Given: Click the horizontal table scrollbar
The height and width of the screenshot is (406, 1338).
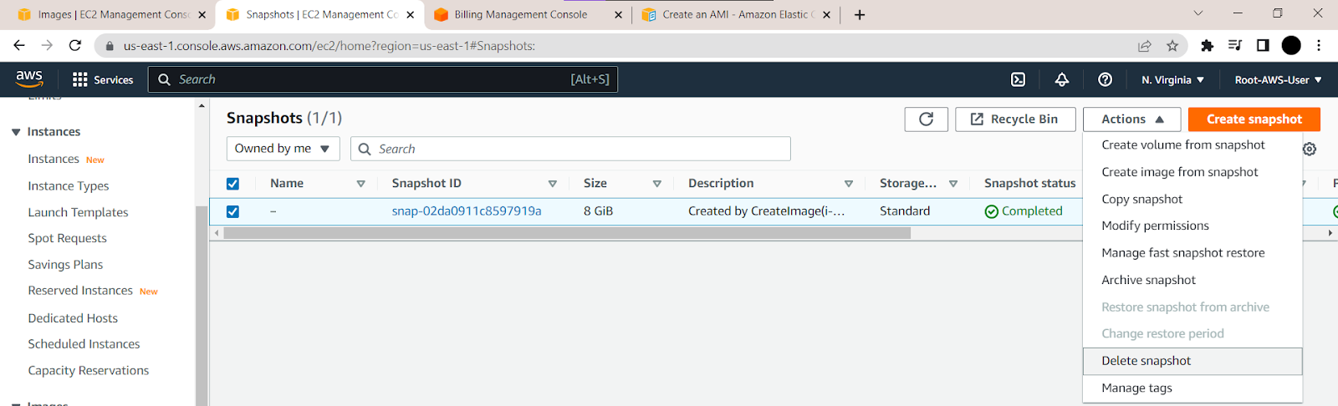Looking at the screenshot, I should 567,233.
